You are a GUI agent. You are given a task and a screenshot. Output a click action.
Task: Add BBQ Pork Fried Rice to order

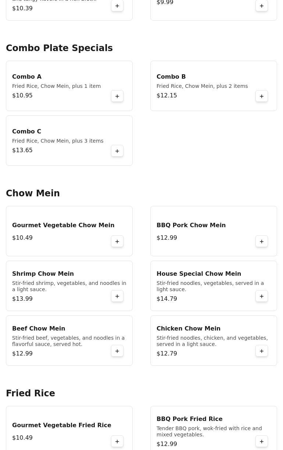tap(262, 442)
